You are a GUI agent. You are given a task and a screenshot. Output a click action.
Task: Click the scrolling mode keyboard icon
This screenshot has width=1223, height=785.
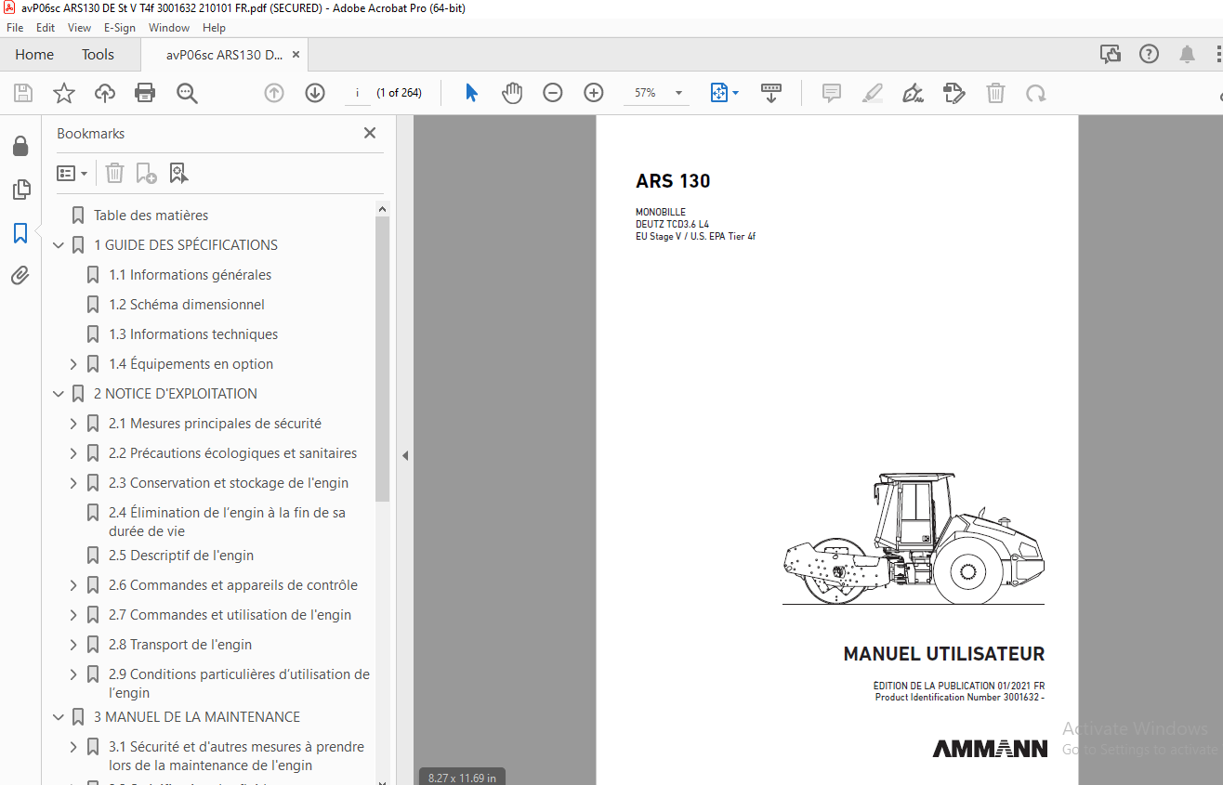click(771, 93)
